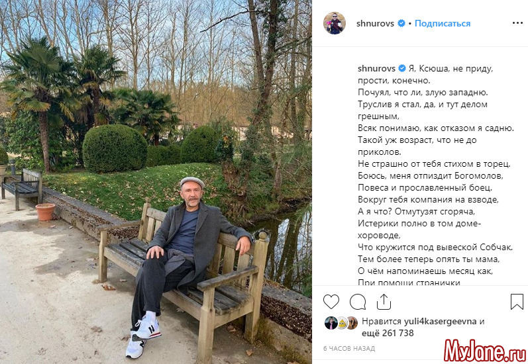Like the post with heart icon

(x=331, y=302)
